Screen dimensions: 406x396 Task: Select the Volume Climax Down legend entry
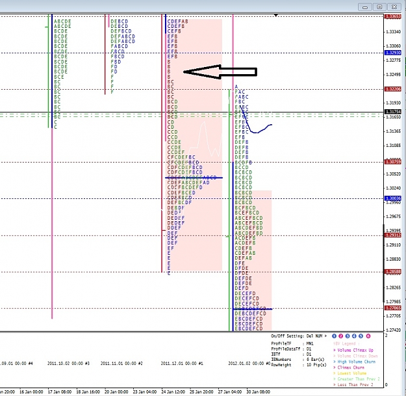355,356
